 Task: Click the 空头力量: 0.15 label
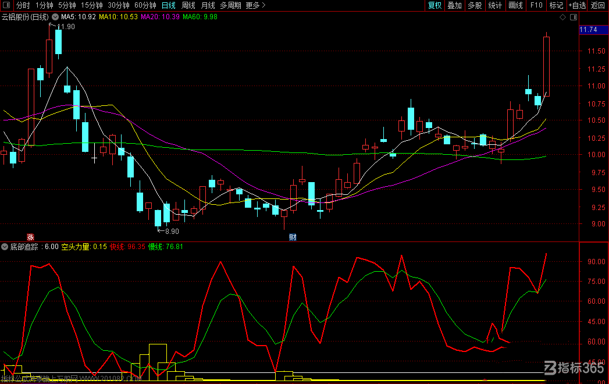point(84,247)
